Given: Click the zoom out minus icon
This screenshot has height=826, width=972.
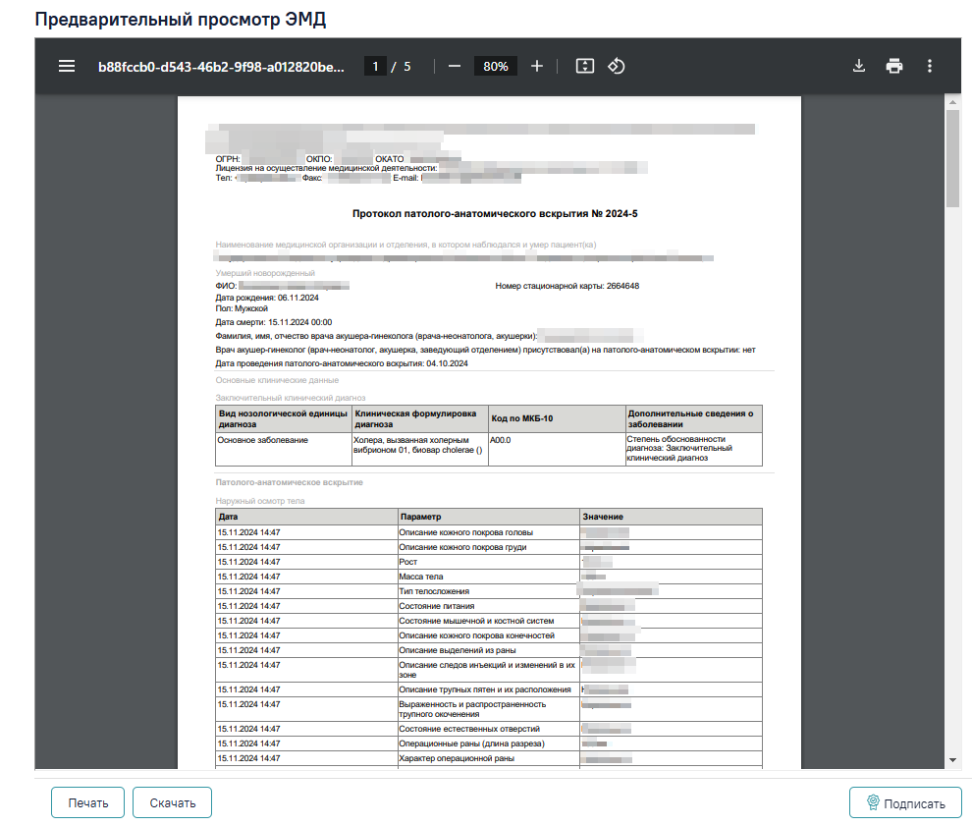Looking at the screenshot, I should [x=455, y=66].
